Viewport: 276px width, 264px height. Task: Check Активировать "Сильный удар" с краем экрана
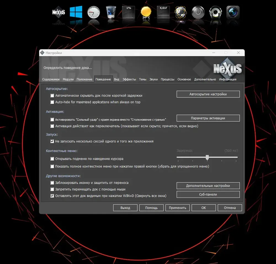point(52,120)
